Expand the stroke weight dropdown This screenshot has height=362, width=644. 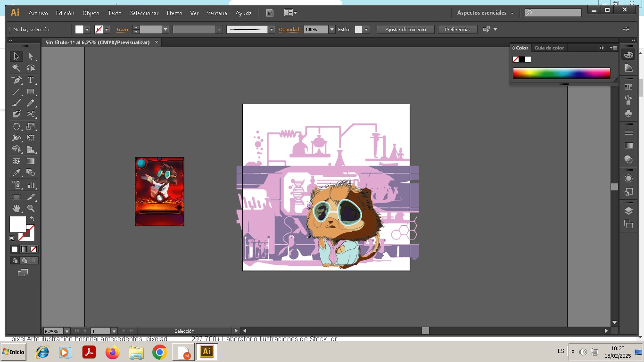click(x=165, y=30)
